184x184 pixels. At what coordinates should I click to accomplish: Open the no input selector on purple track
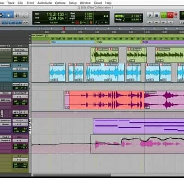click(20, 121)
